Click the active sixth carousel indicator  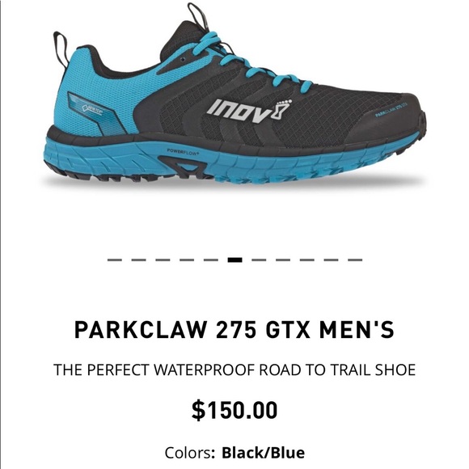[x=234, y=260]
